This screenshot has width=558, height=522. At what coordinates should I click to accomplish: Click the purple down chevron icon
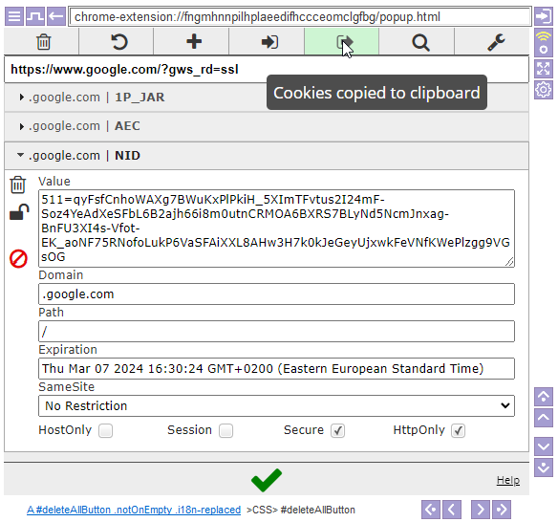544,446
